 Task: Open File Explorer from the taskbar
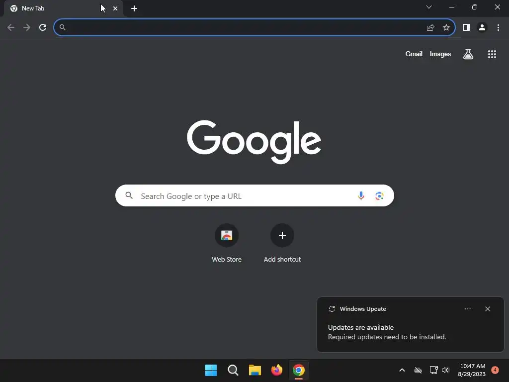tap(255, 370)
